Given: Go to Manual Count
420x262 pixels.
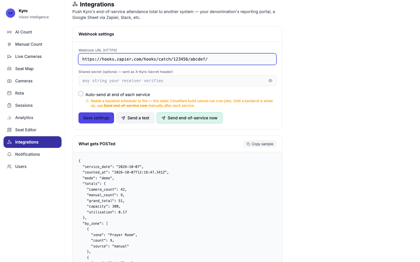Looking at the screenshot, I should pos(32,44).
